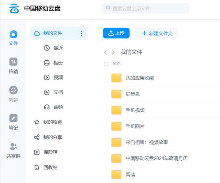
Task: Open 我的收藏 favorites
Action: pos(53,122)
